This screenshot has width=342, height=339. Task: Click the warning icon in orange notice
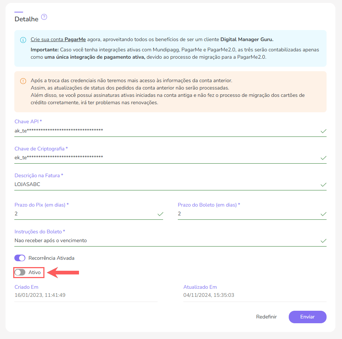pos(23,81)
